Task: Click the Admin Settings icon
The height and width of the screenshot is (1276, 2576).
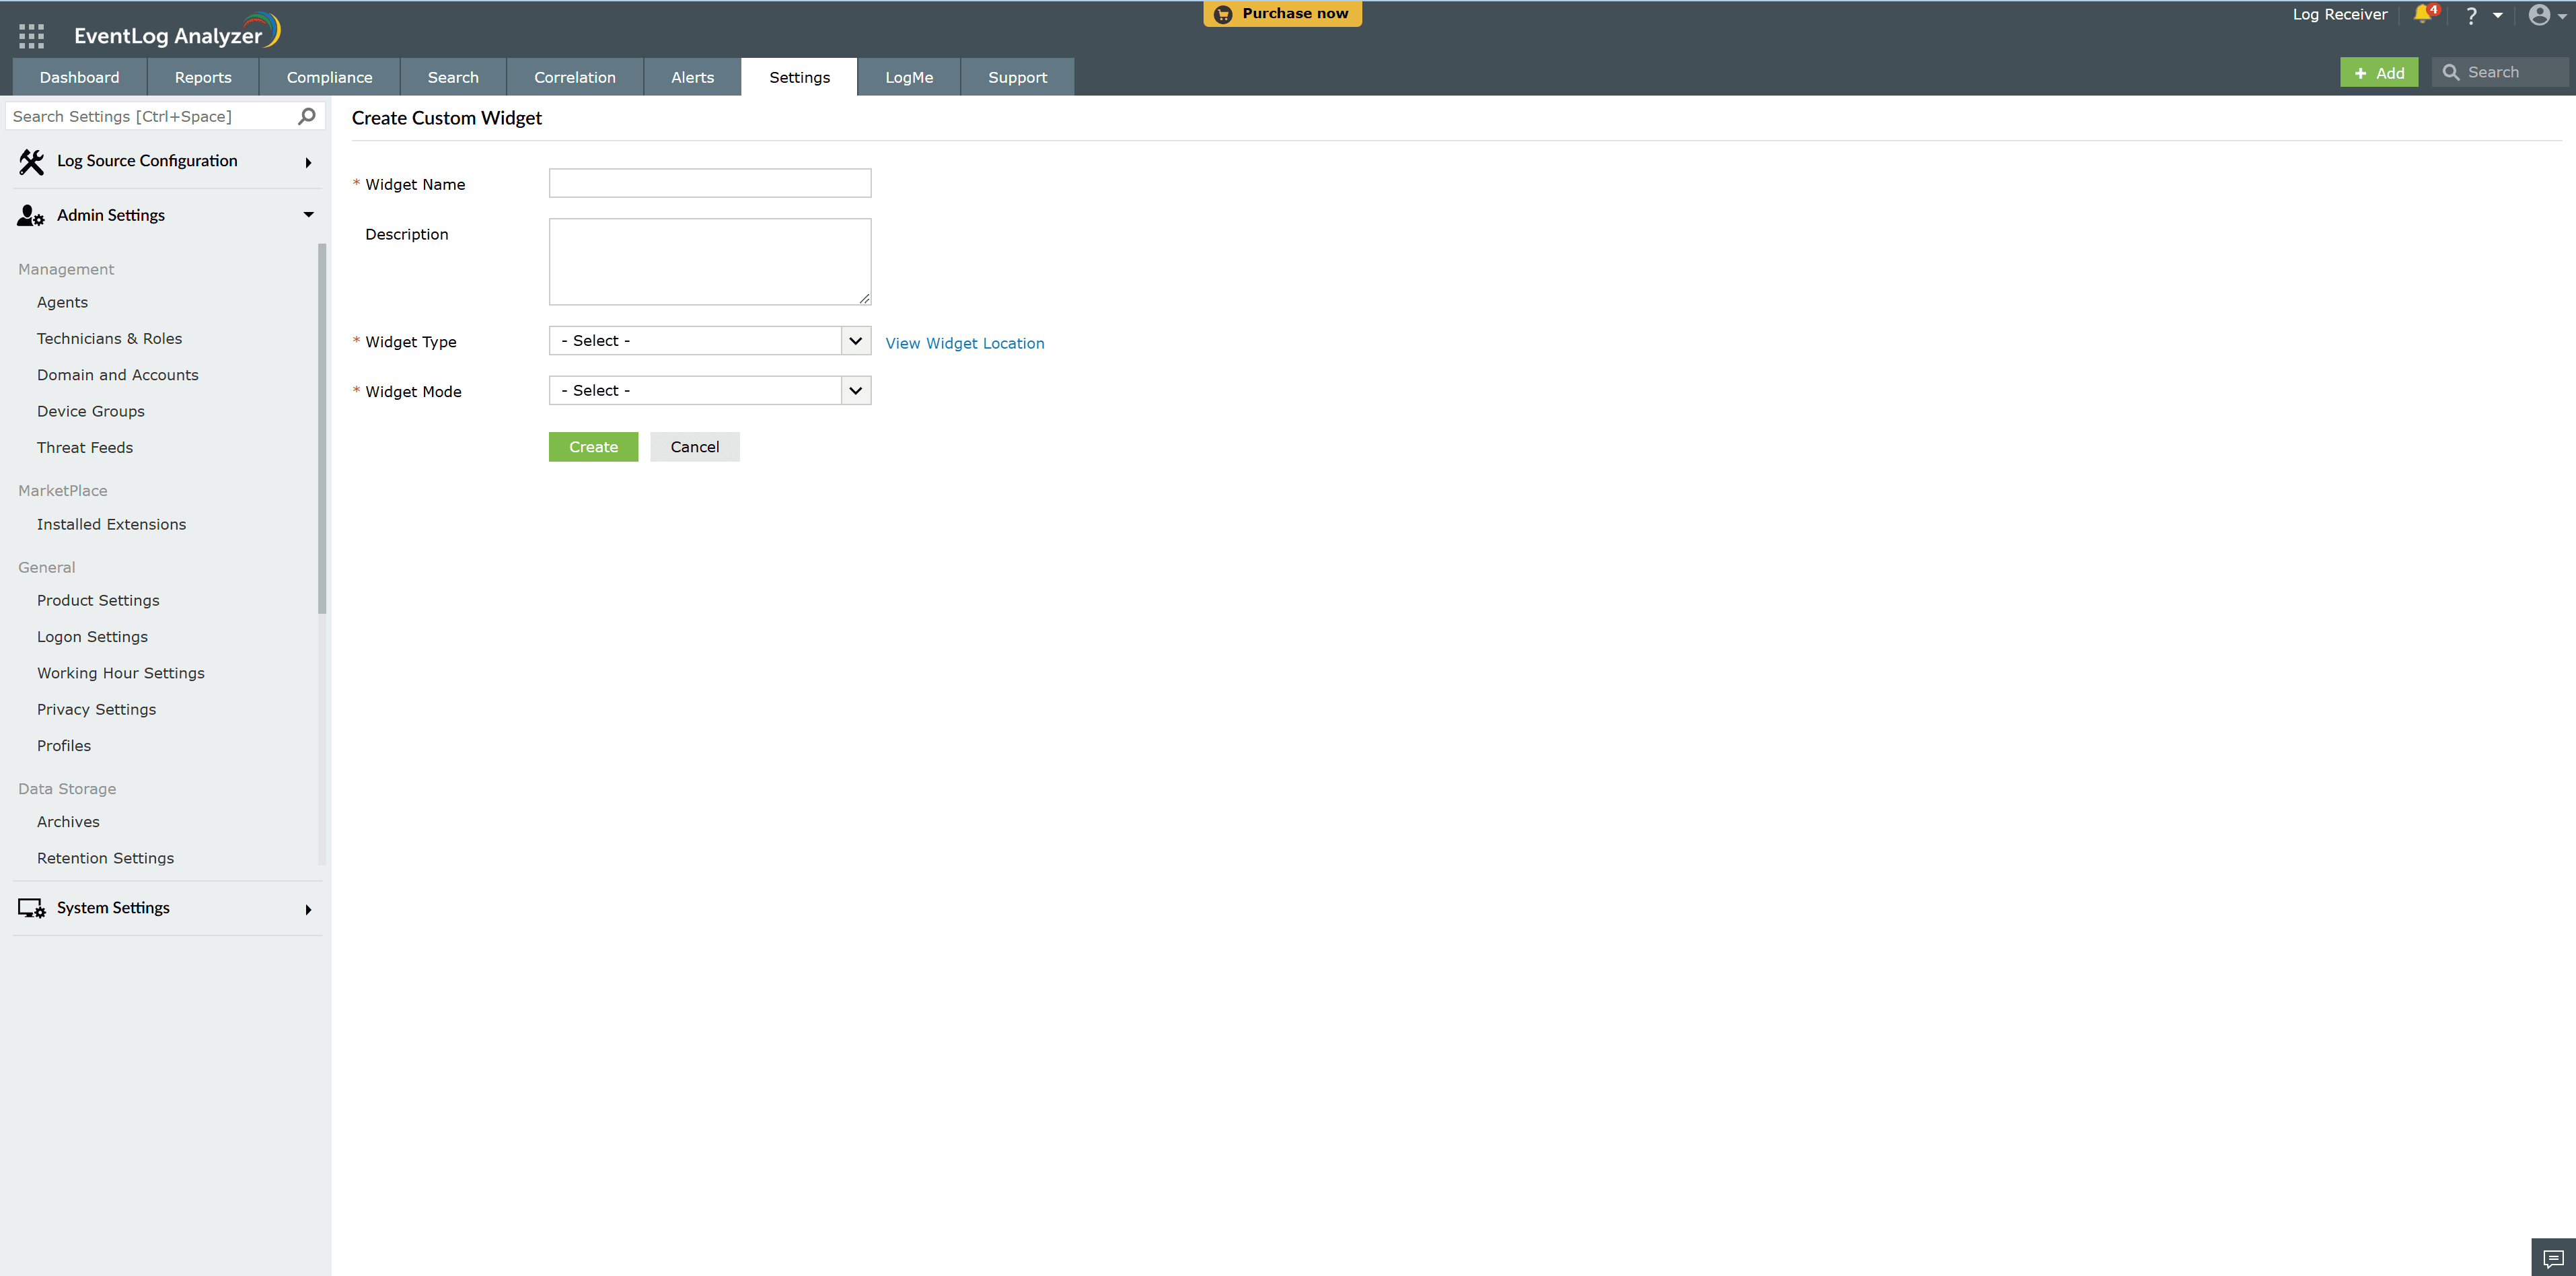Action: point(29,215)
